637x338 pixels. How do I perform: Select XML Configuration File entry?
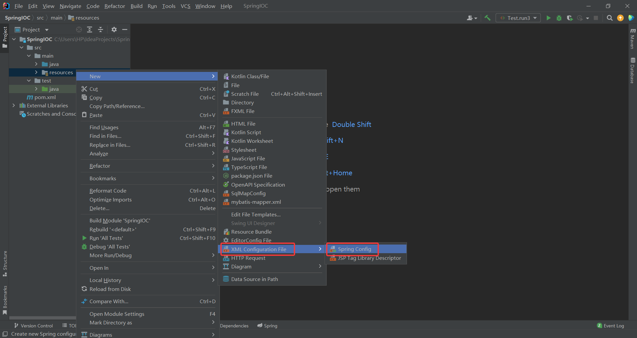tap(272, 249)
